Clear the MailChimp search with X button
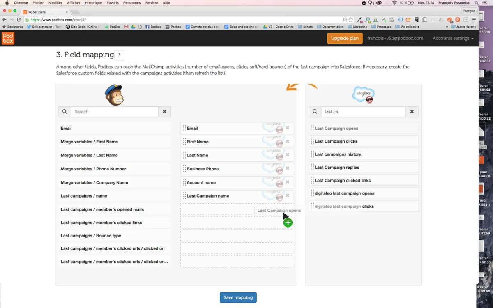493x308 pixels. [x=164, y=111]
